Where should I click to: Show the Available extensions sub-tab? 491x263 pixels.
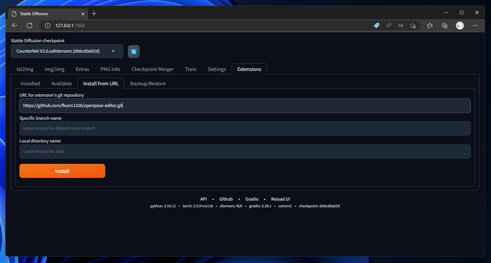[62, 84]
